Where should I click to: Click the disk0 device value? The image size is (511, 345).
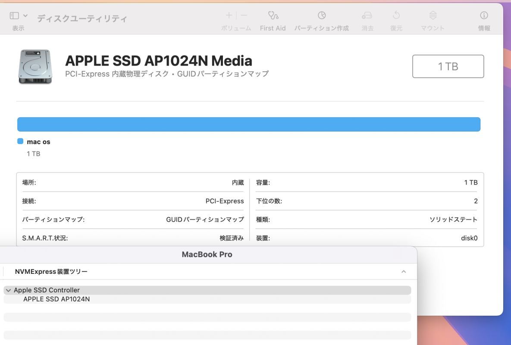(x=469, y=238)
